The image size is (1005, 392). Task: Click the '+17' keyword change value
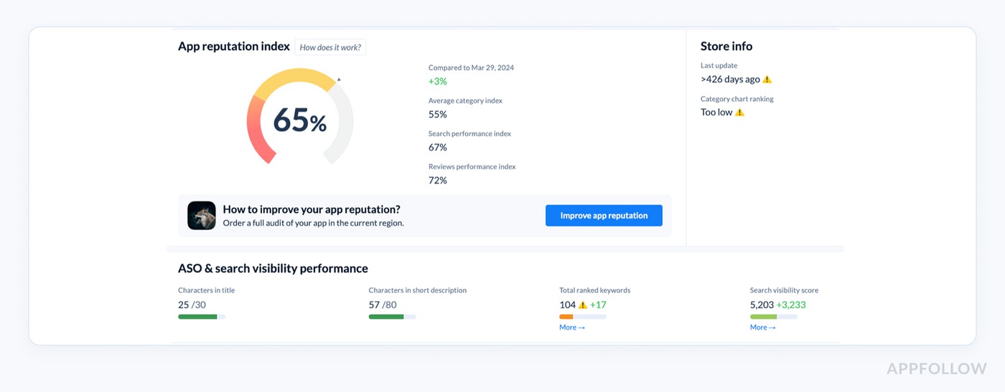598,305
